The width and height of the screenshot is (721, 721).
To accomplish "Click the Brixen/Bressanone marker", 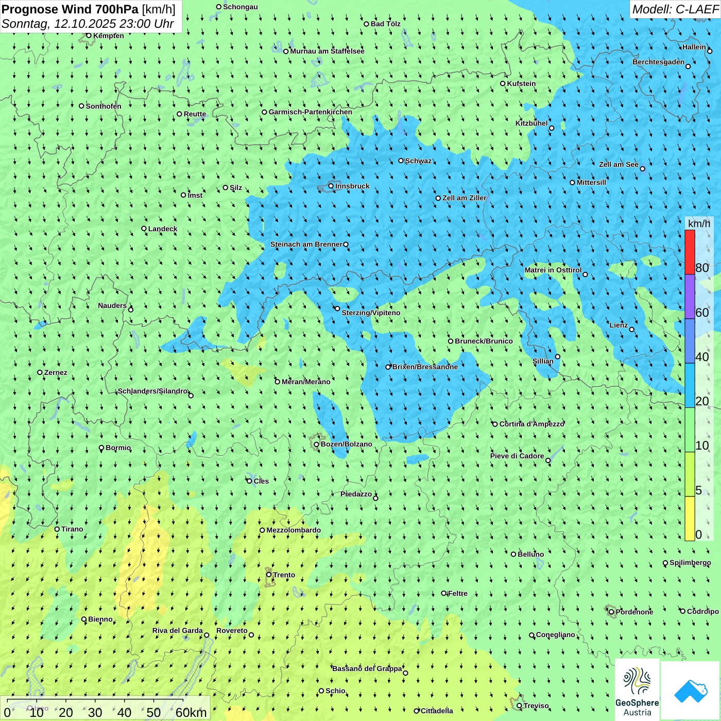I will point(388,367).
